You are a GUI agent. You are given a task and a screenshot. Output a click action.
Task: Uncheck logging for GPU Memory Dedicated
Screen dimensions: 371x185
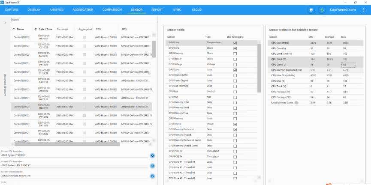tap(235, 130)
